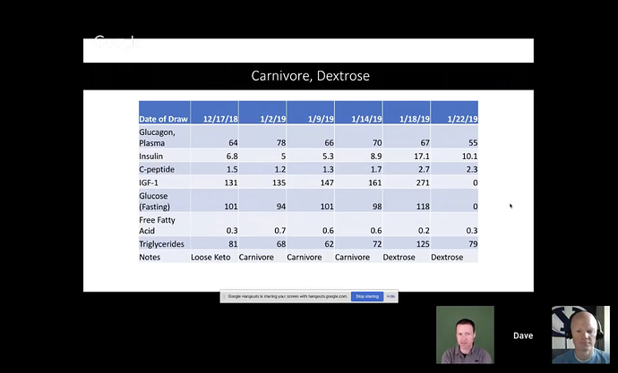Click the slide title Carnivore, Dextrose
Image resolution: width=618 pixels, height=373 pixels.
(310, 76)
